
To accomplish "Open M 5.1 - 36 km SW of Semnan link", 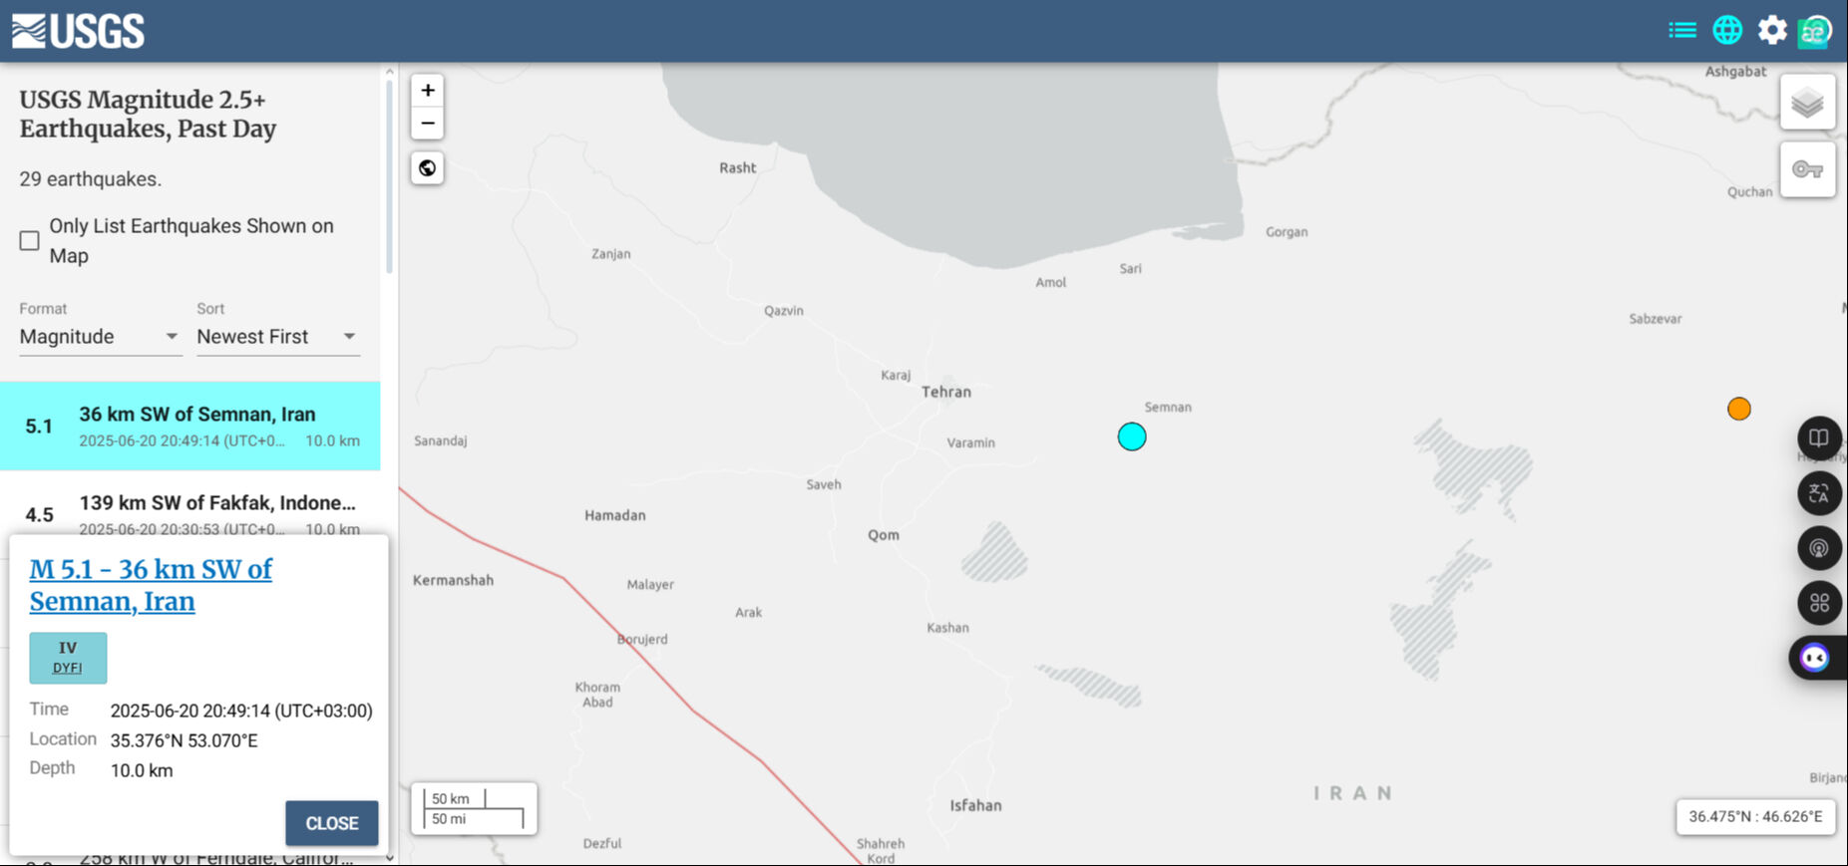I will 151,585.
